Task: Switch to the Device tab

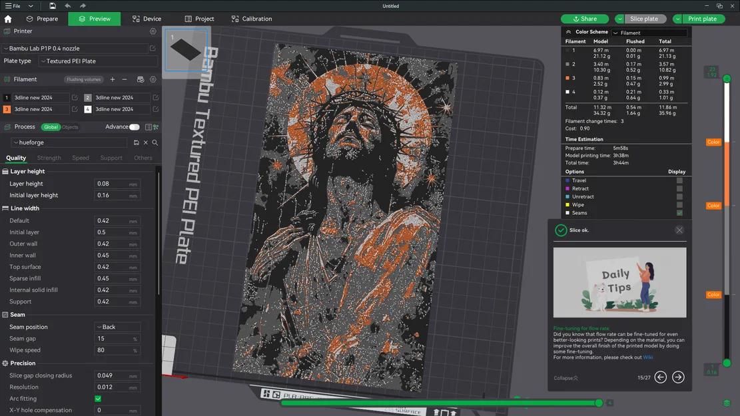Action: [147, 19]
